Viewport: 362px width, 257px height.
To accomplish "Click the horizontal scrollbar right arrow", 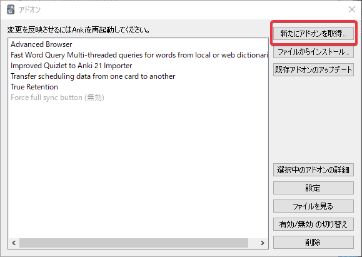I will pos(262,243).
